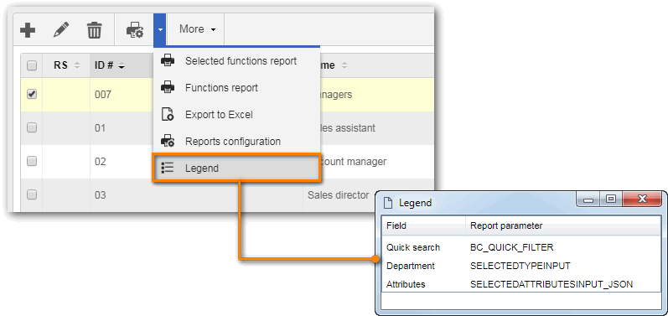Open the More dropdown menu
668x316 pixels.
click(x=197, y=29)
